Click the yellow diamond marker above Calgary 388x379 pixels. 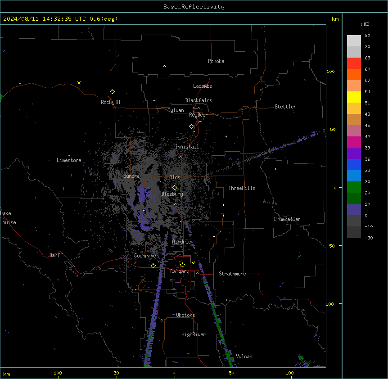point(183,265)
